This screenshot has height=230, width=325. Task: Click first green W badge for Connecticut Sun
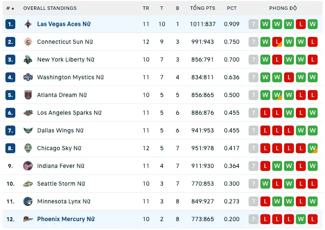pyautogui.click(x=265, y=42)
